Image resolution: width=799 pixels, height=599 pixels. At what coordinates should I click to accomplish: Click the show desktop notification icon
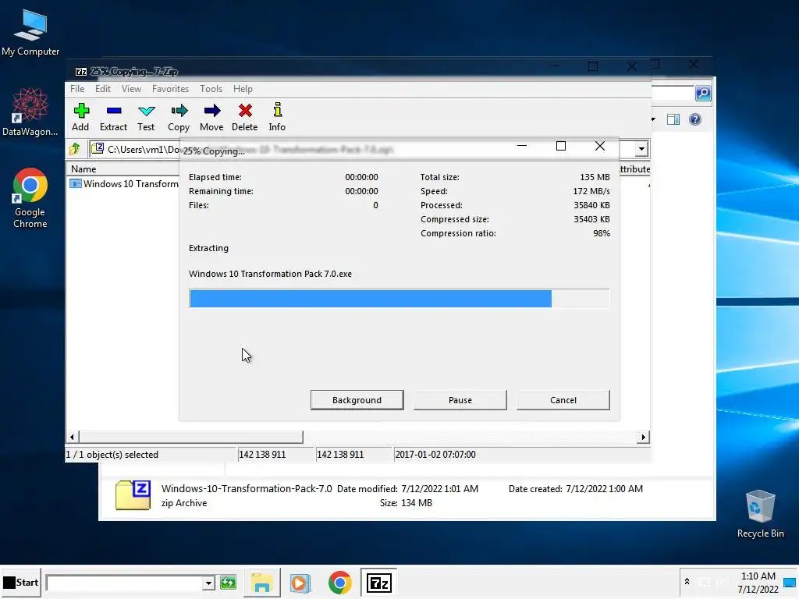[x=790, y=582]
